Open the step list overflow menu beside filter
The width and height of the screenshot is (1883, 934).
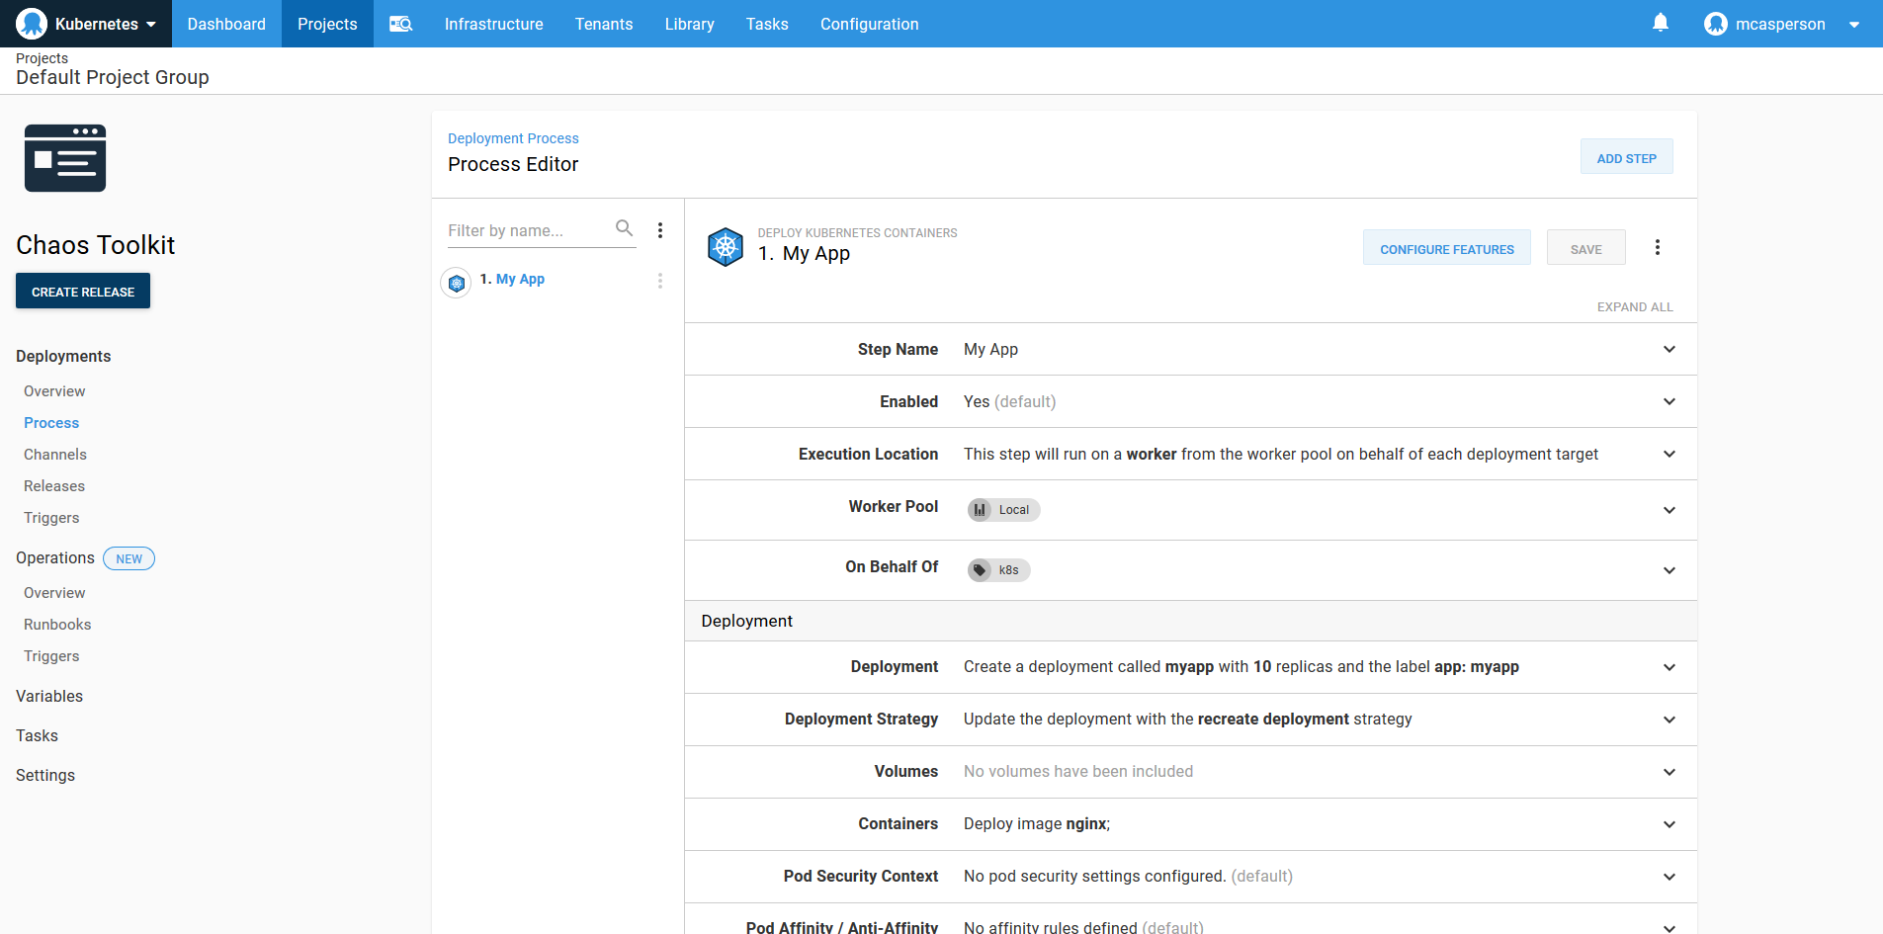coord(660,230)
